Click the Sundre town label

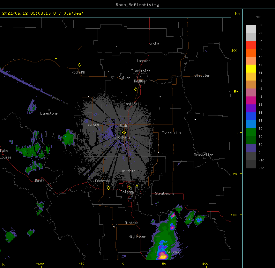click(93, 124)
